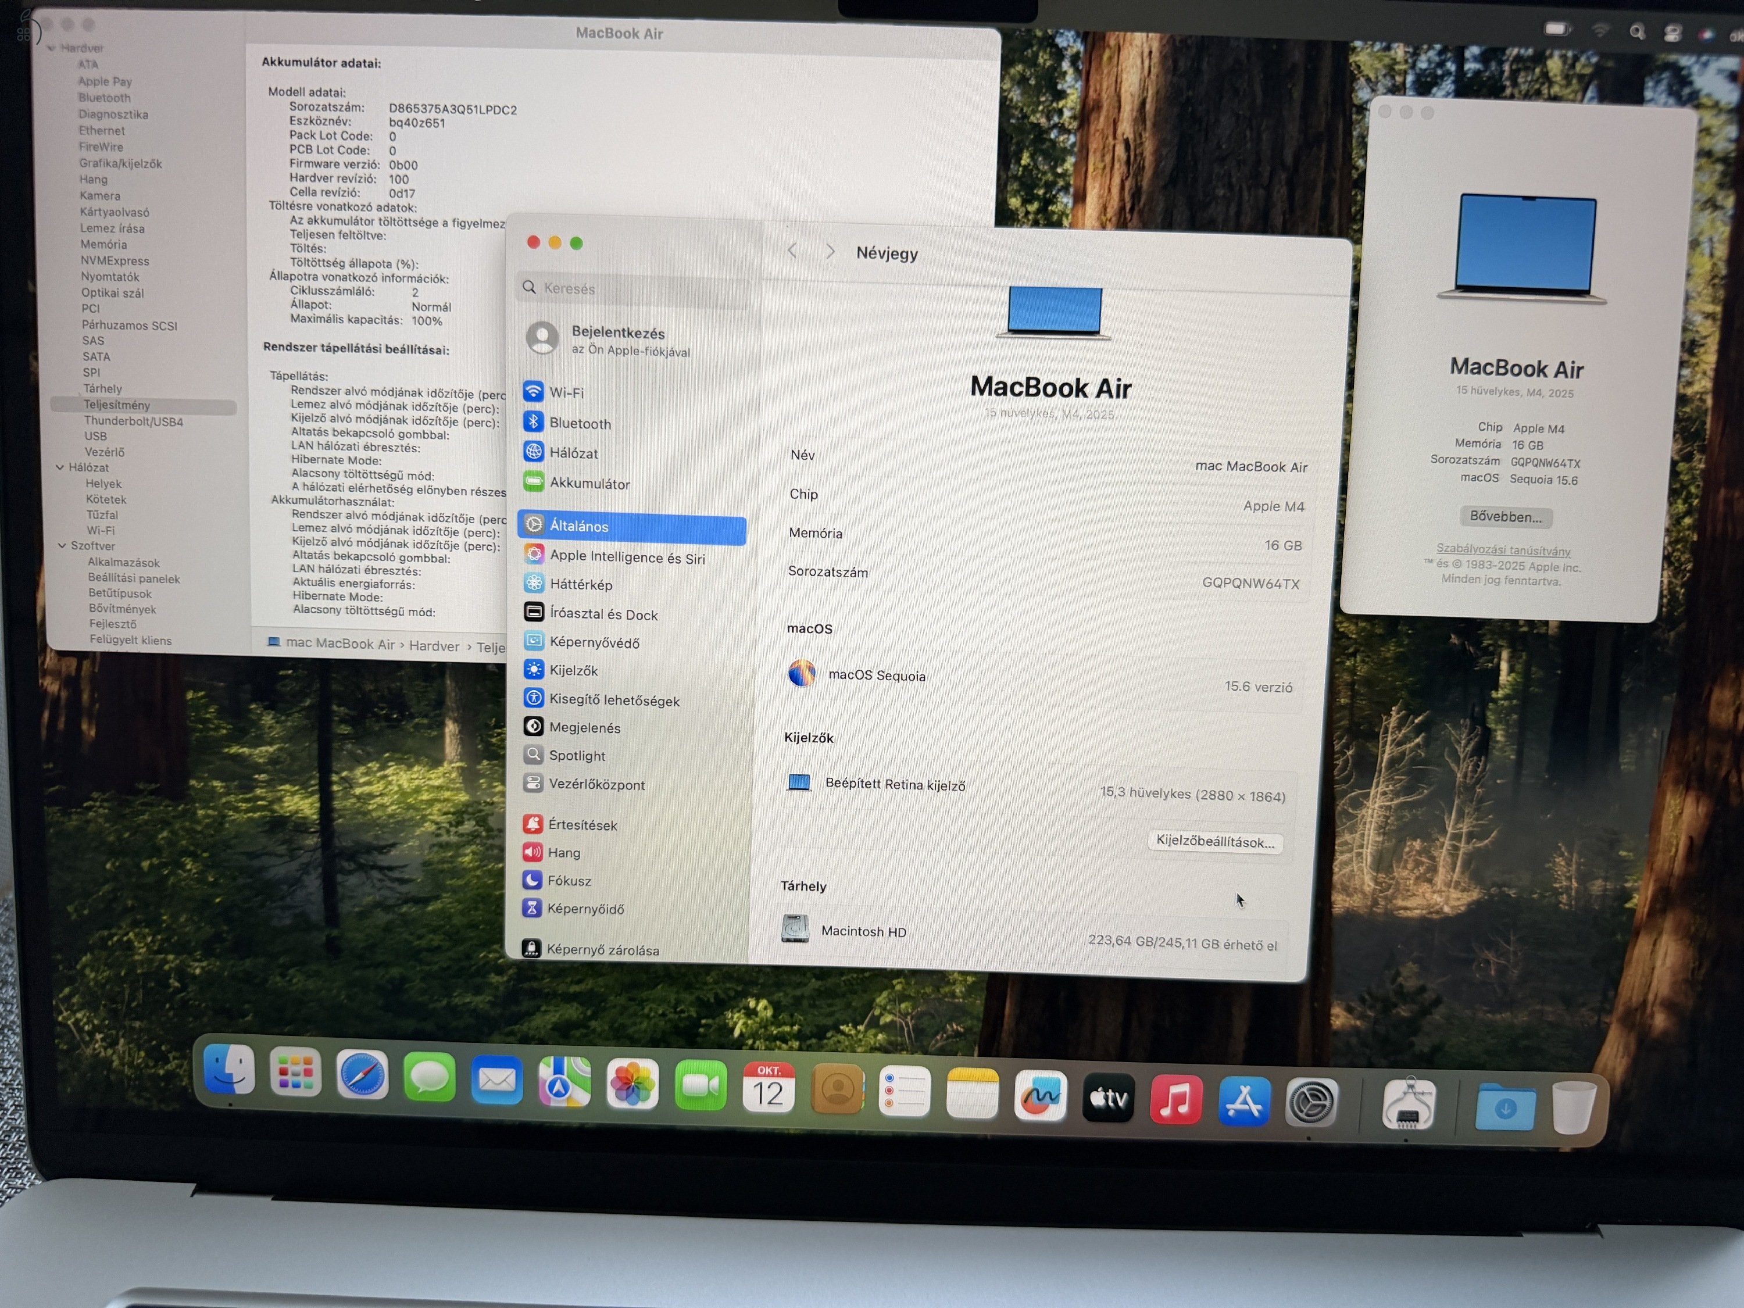Image resolution: width=1744 pixels, height=1308 pixels.
Task: Open the Notes app in Dock
Action: coord(972,1093)
